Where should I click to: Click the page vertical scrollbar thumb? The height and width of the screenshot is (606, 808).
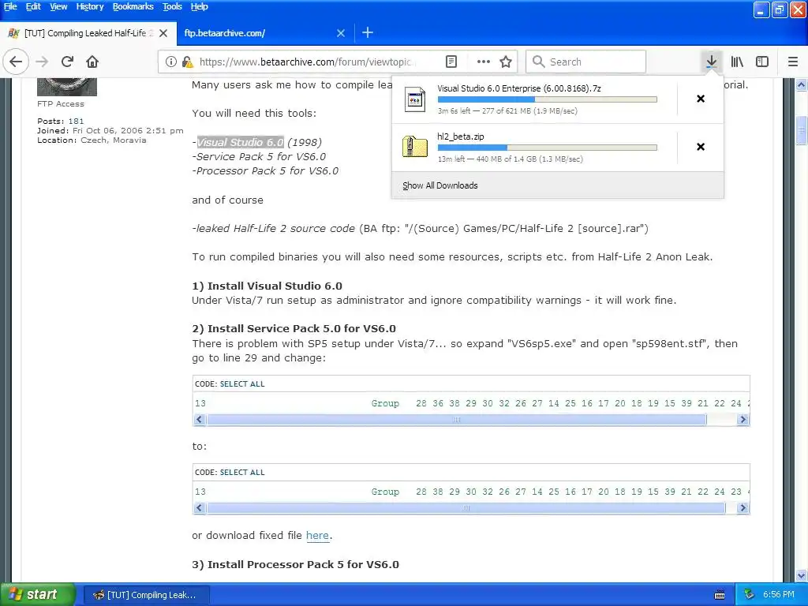802,130
